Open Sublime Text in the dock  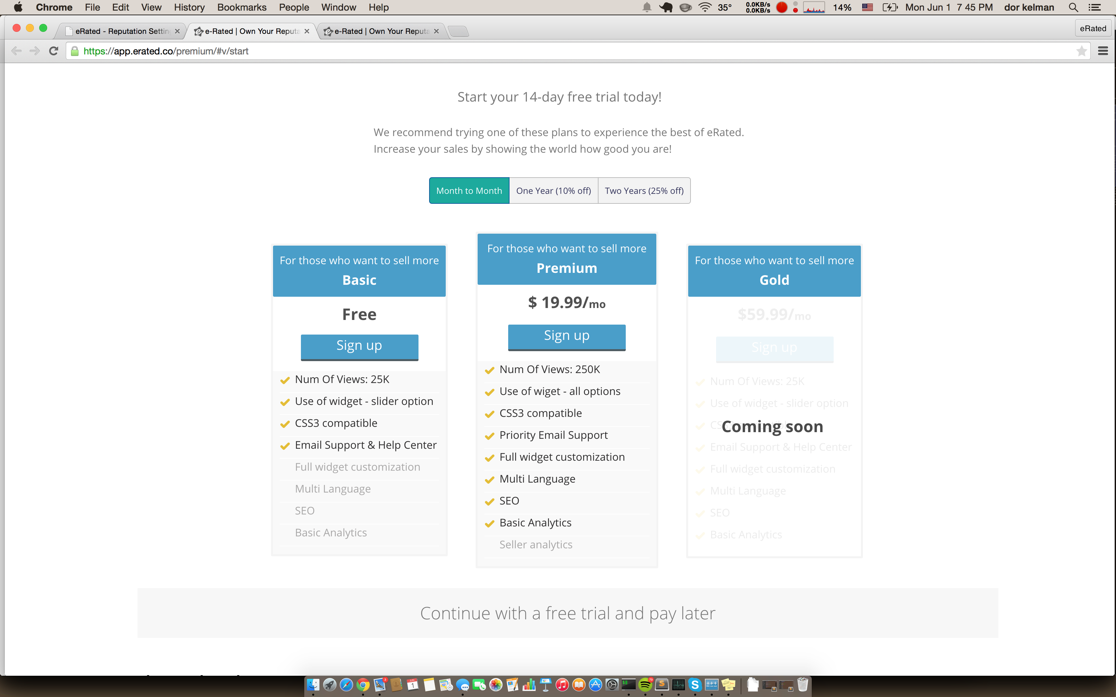[662, 684]
